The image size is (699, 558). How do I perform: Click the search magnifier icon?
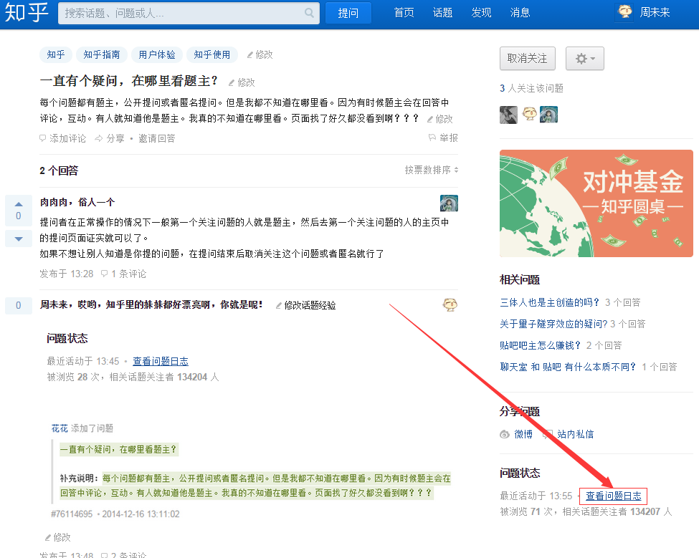click(308, 14)
